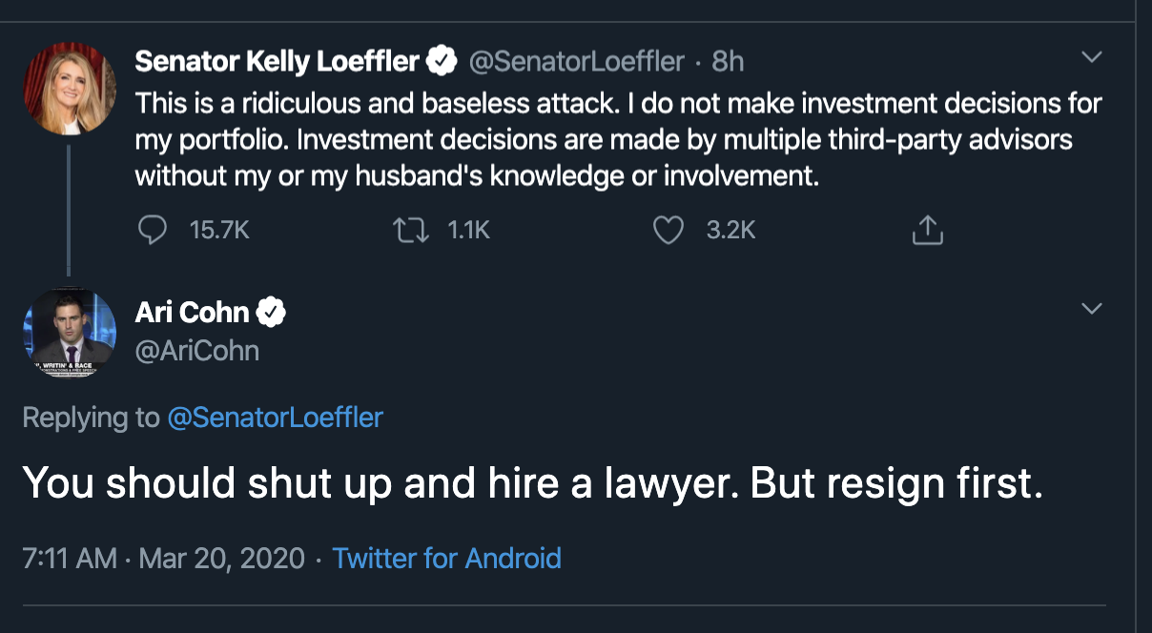The image size is (1152, 633).
Task: Open the share icon on Loeffler's tweet
Action: coord(927,230)
